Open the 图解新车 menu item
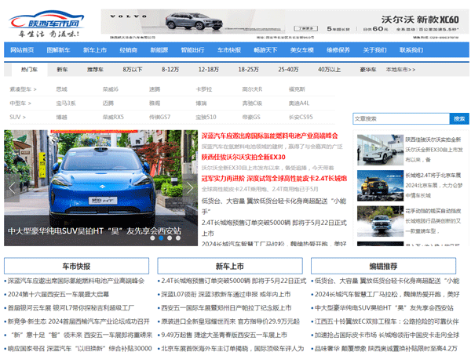This screenshot has width=471, height=352. click(58, 50)
